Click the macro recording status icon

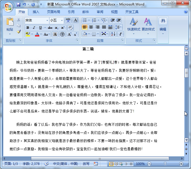(x=96, y=164)
